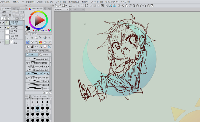The image size is (200, 122).
Task: Delete layer with trash icon in layer palette
Action: coord(23,19)
